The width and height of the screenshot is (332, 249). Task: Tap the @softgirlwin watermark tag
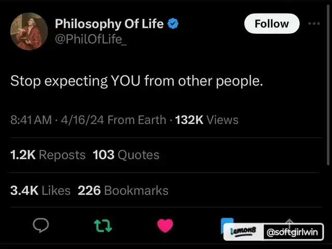(292, 232)
